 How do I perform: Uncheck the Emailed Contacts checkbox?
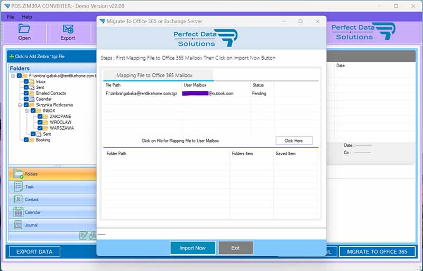pos(26,93)
